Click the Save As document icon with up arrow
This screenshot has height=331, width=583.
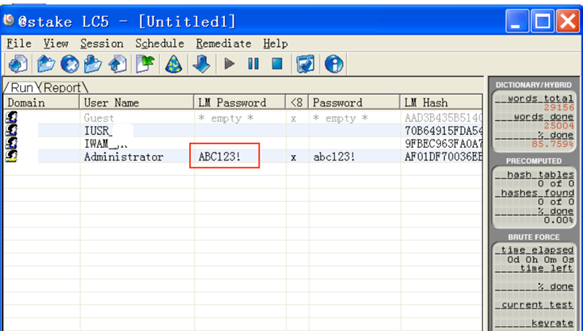(117, 65)
